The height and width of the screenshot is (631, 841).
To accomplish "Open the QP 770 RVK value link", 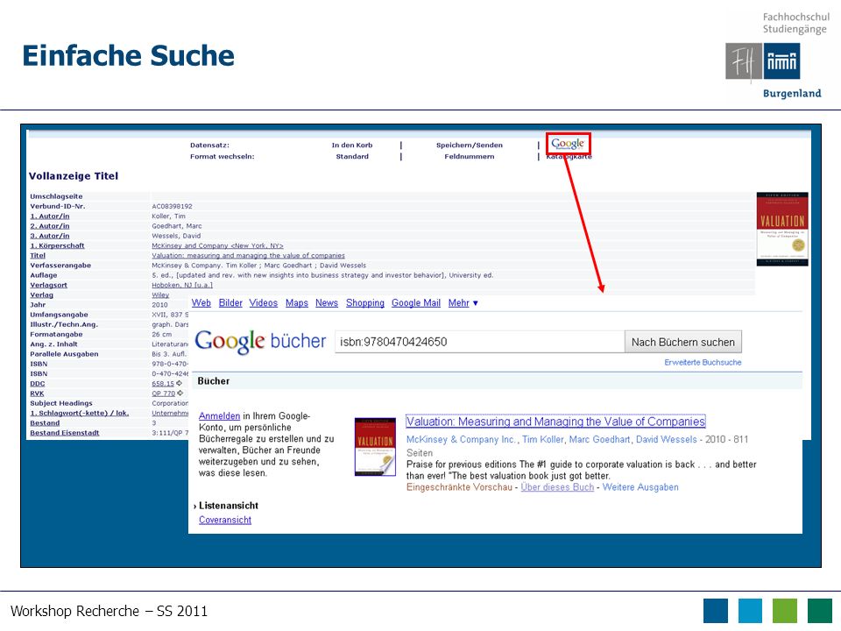I will 164,393.
